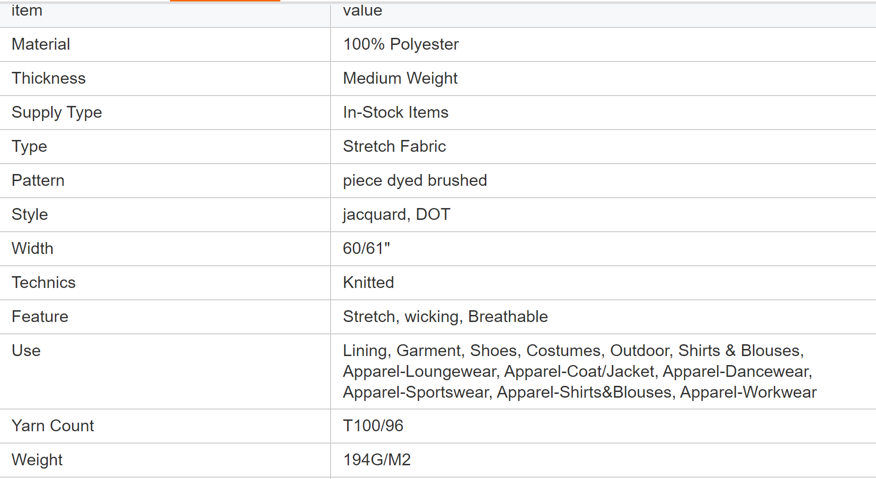Click the "194G/M2" weight value
The height and width of the screenshot is (479, 876).
[x=376, y=460]
